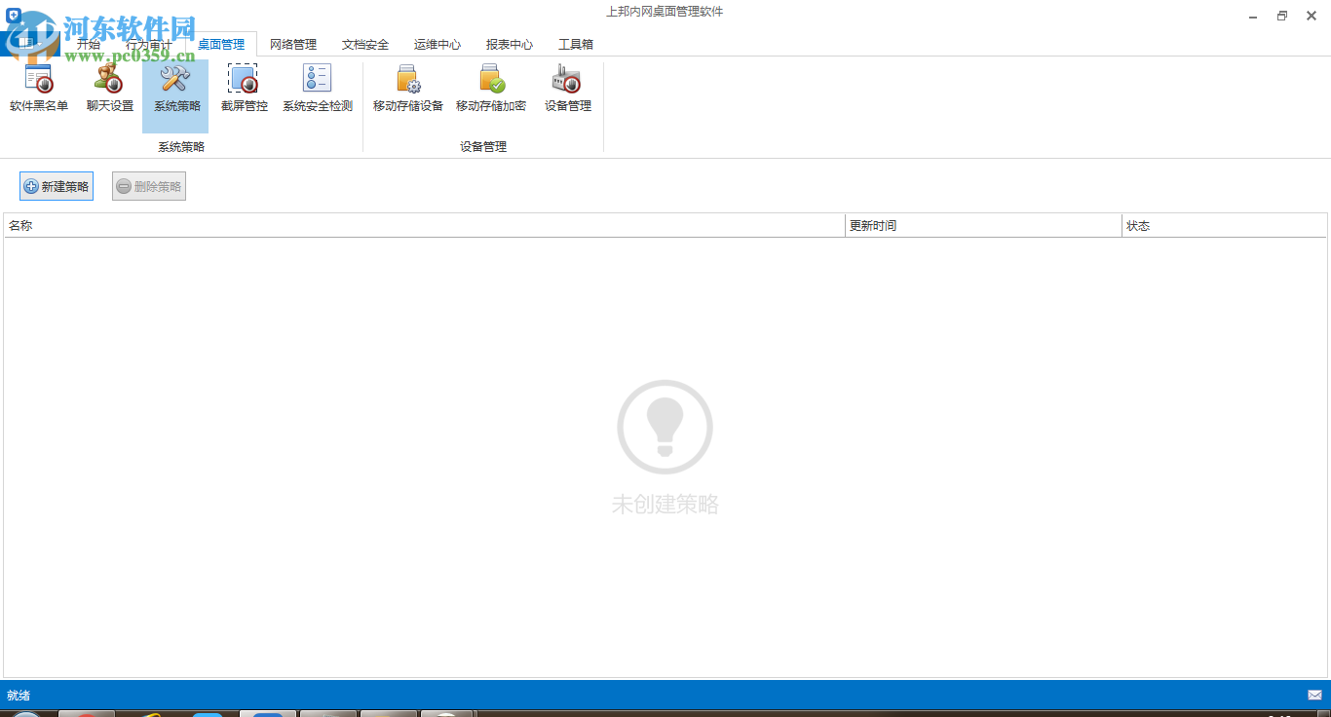1331x717 pixels.
Task: Switch to the 工具箱 tab
Action: (575, 44)
